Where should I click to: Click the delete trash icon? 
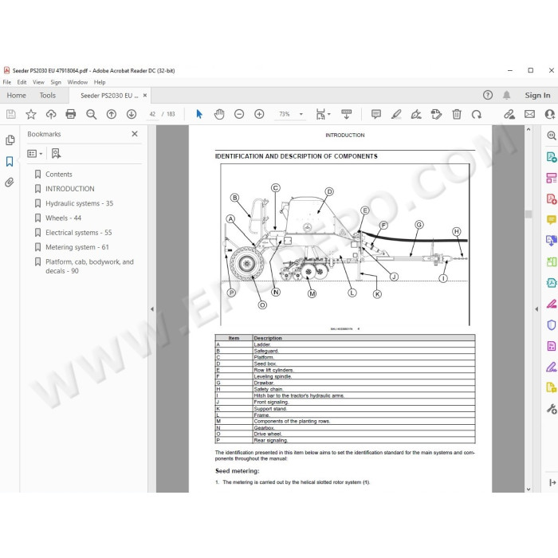click(x=457, y=114)
